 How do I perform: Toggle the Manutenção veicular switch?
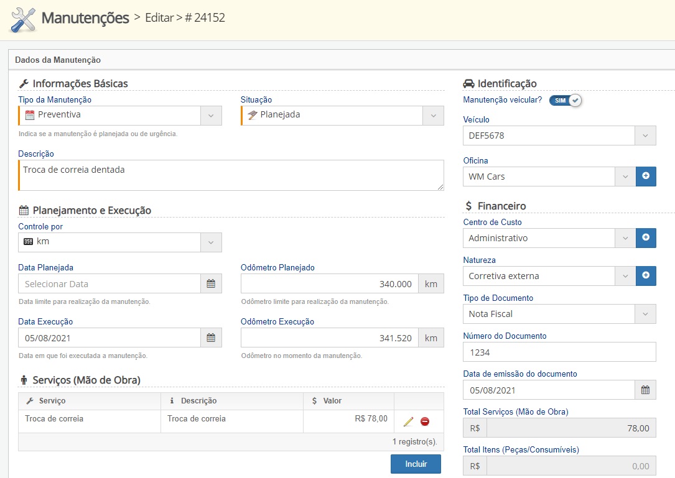(x=565, y=100)
